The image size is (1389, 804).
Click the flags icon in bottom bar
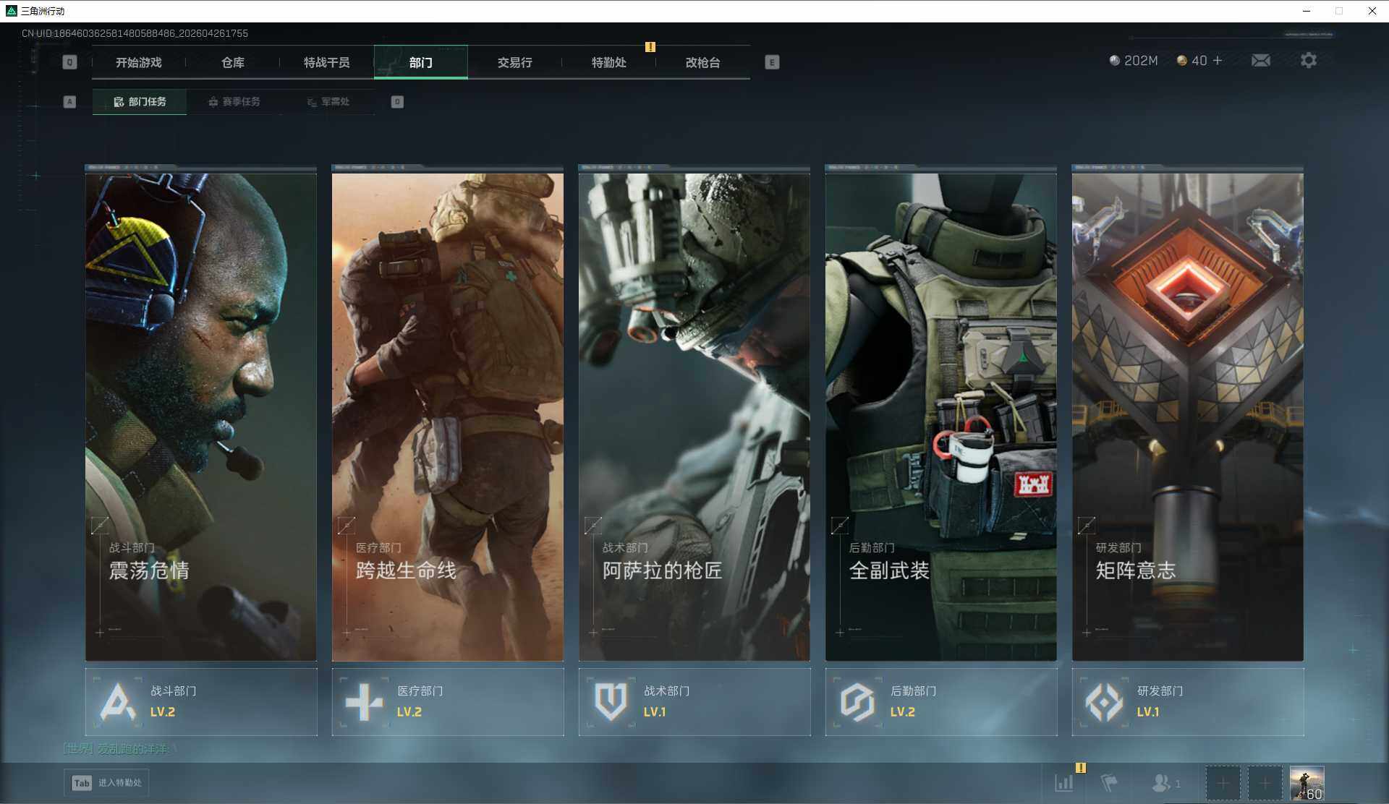[1109, 782]
